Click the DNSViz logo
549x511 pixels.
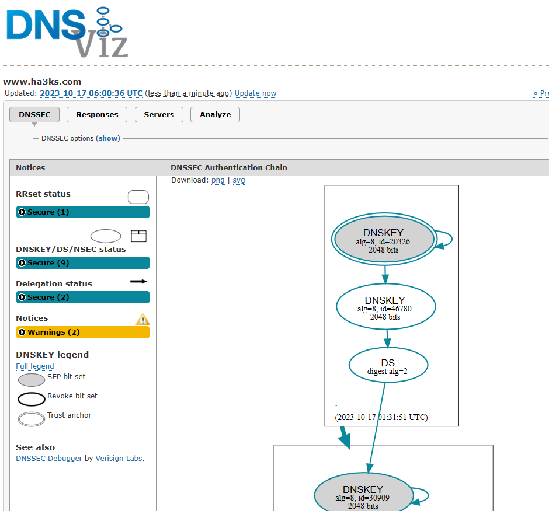coord(67,32)
